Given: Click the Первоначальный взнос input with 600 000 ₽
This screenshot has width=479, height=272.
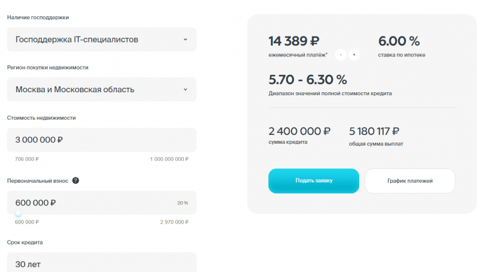Looking at the screenshot, I should pos(90,203).
